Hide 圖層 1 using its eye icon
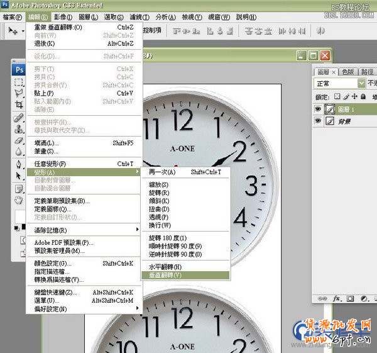 [319, 109]
